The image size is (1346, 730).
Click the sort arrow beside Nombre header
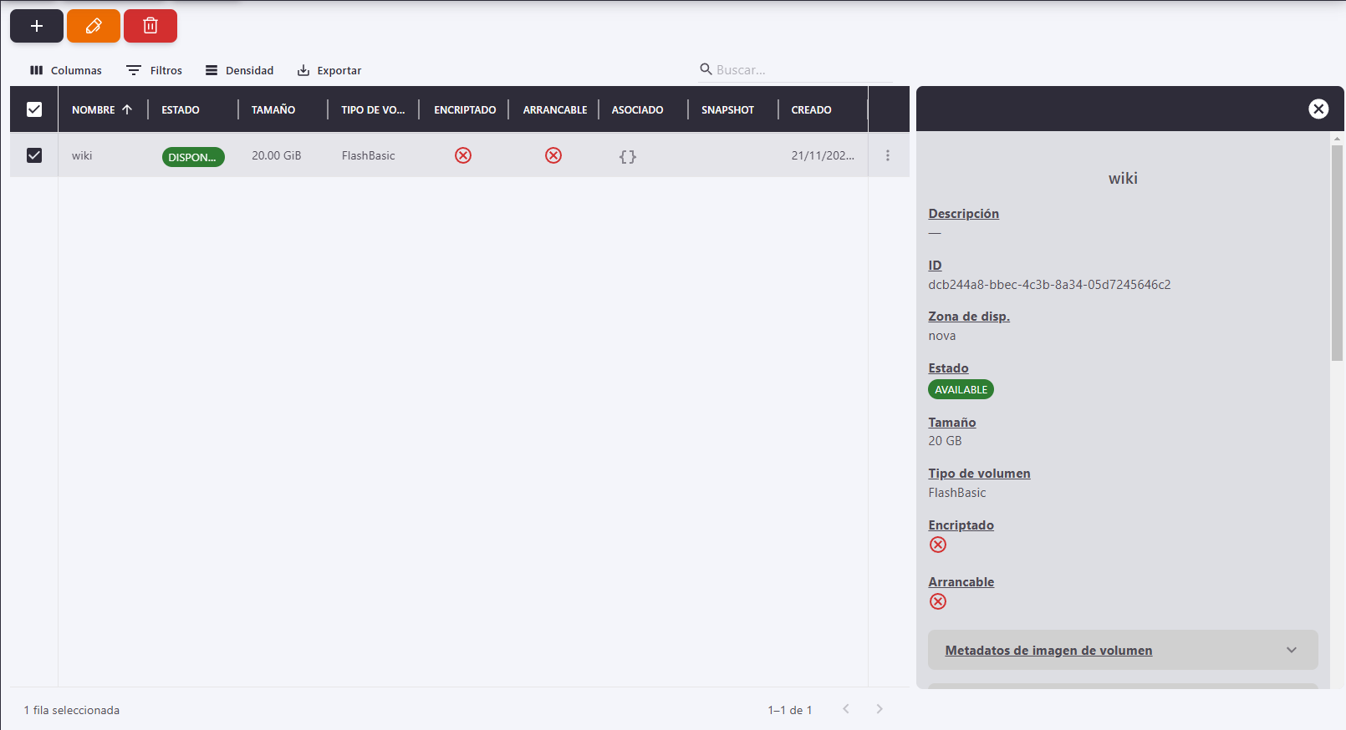pos(127,109)
